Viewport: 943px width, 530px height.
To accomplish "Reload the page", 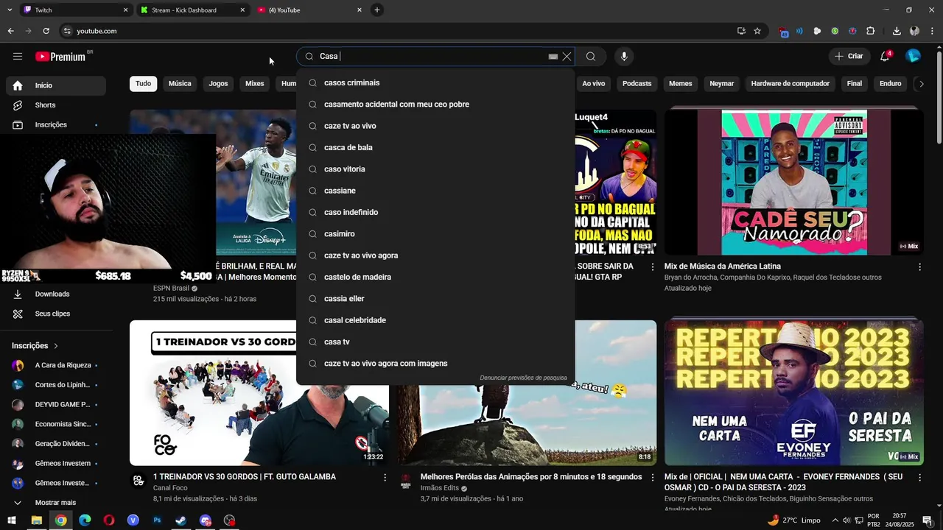I will [x=46, y=31].
